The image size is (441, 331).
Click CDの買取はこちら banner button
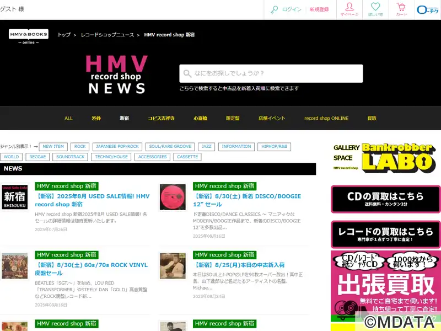click(385, 199)
